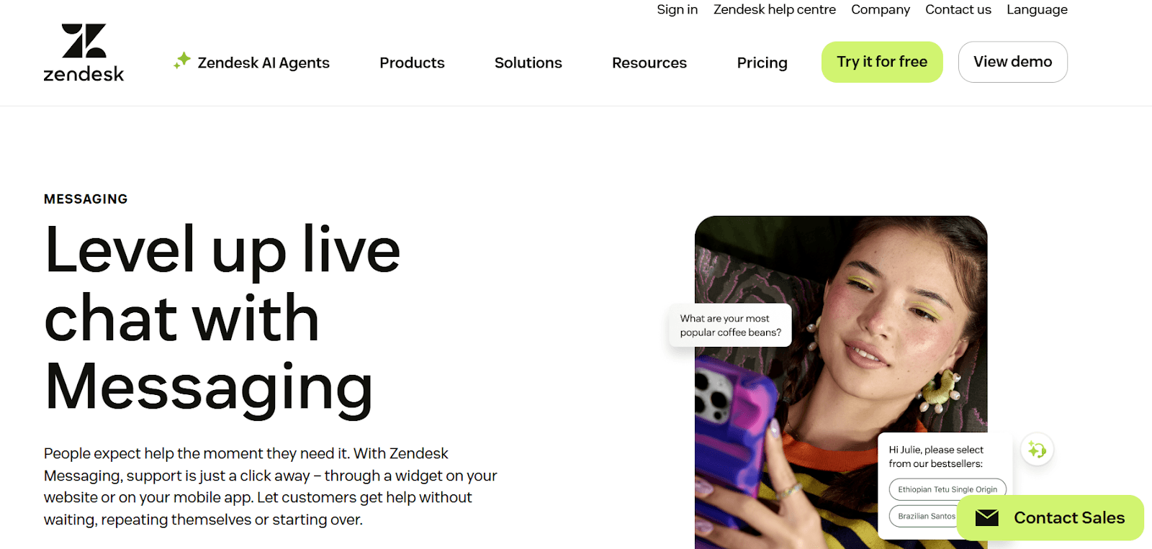Click the Try it for free button
The width and height of the screenshot is (1152, 549).
(x=882, y=62)
